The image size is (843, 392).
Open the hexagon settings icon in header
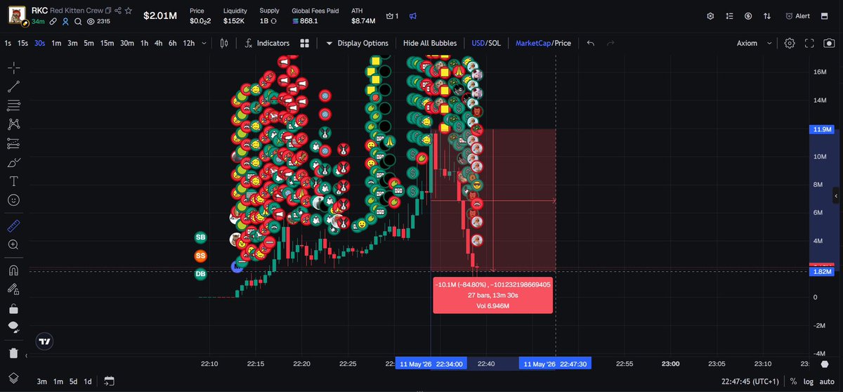click(710, 15)
